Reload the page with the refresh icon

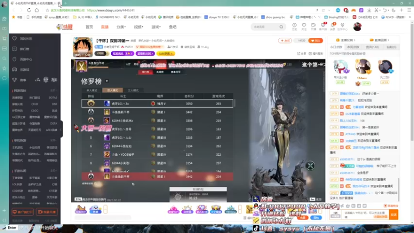coord(29,10)
